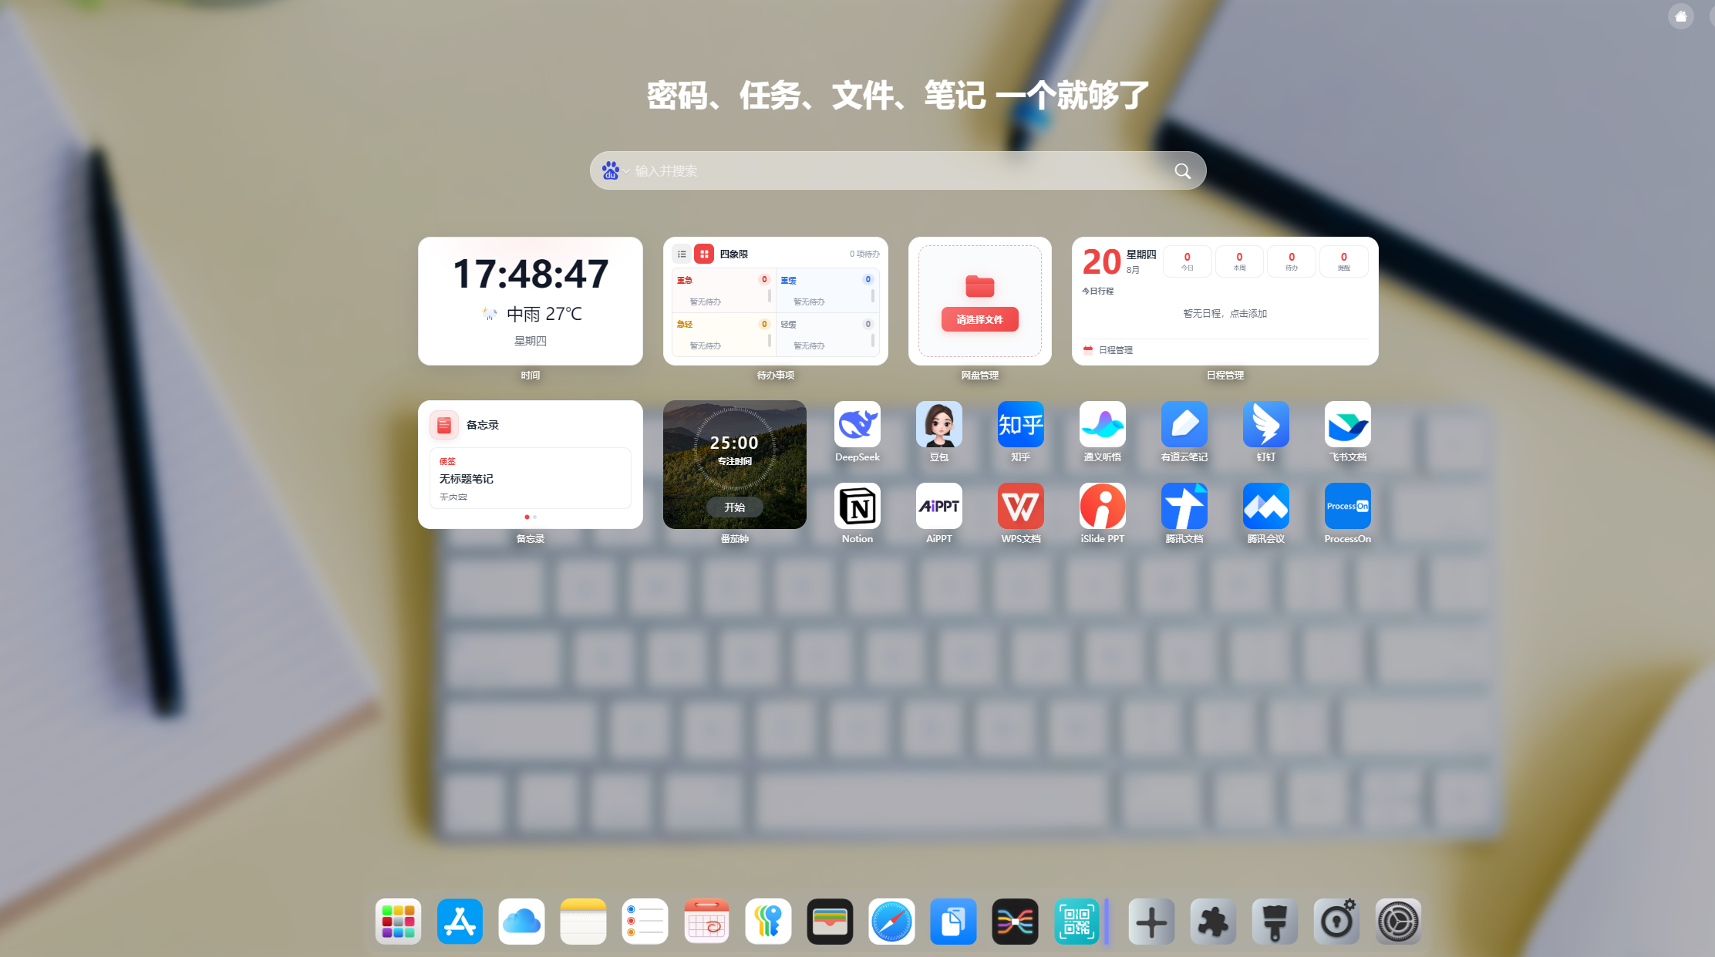Open the yellow Notes icon in dock
The width and height of the screenshot is (1715, 957).
[583, 922]
